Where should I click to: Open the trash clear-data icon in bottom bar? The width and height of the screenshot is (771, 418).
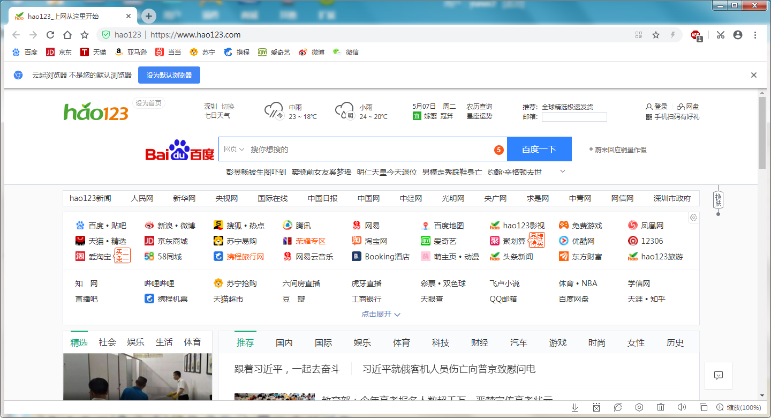pos(660,407)
